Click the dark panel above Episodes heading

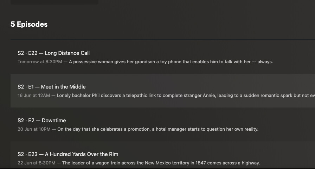click(x=54, y=2)
